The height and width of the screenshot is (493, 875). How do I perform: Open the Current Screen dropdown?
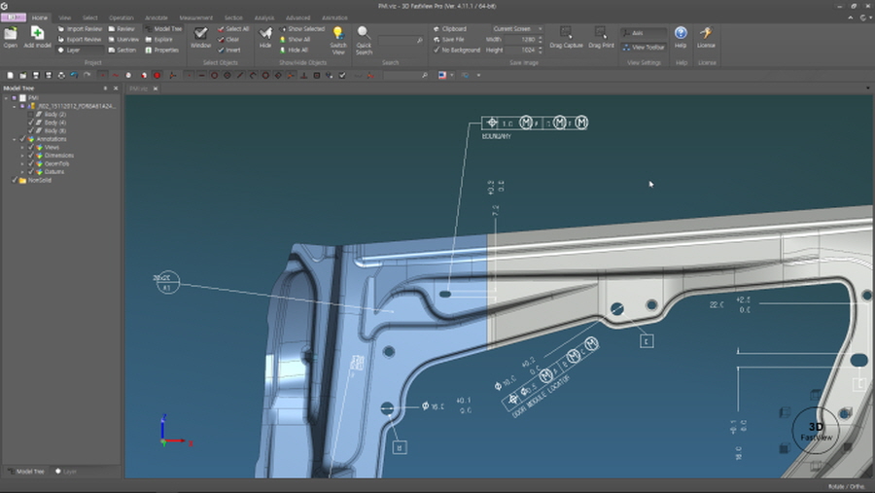tap(517, 29)
